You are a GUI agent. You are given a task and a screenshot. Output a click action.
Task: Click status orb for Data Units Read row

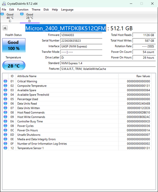5,103
